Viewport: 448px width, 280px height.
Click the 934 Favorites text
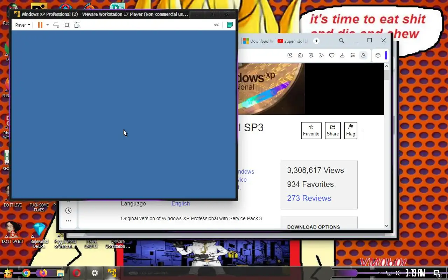tap(310, 184)
